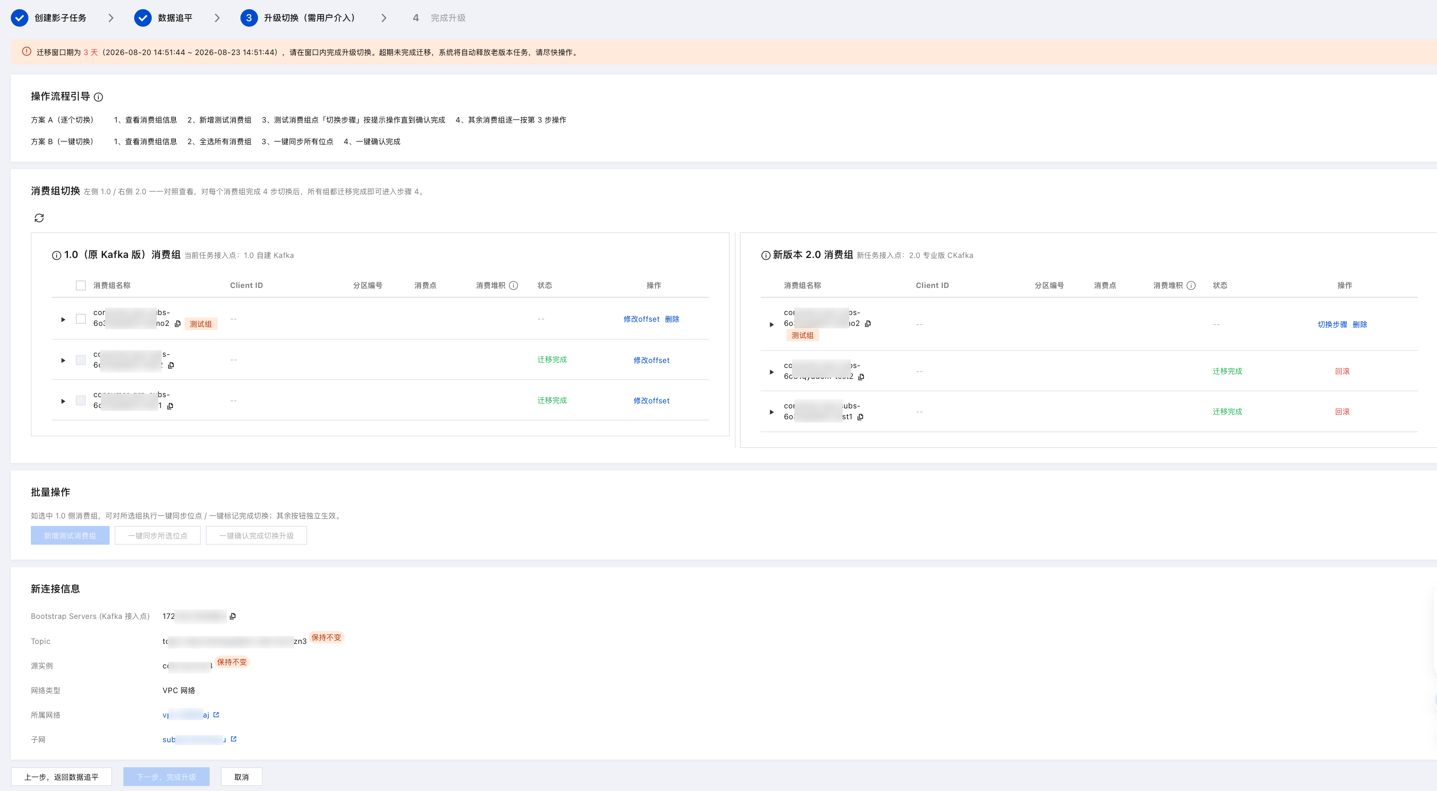Check the second 1.0 consumer group checkbox
Screen dimensions: 1437x791
81,360
